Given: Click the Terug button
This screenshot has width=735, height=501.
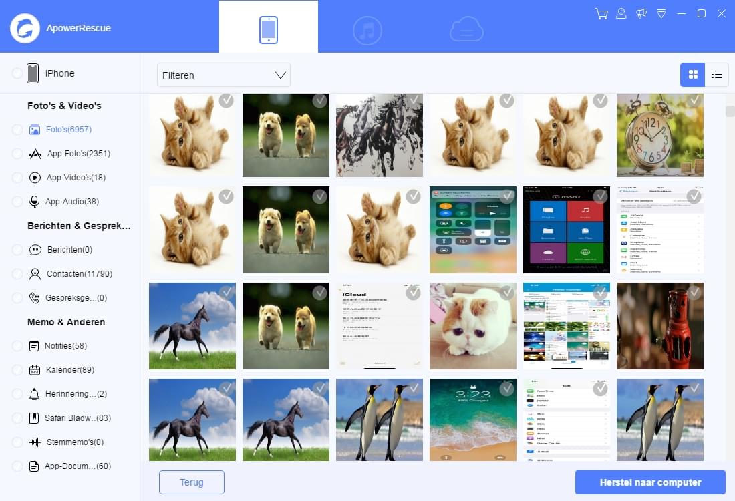Looking at the screenshot, I should [191, 482].
